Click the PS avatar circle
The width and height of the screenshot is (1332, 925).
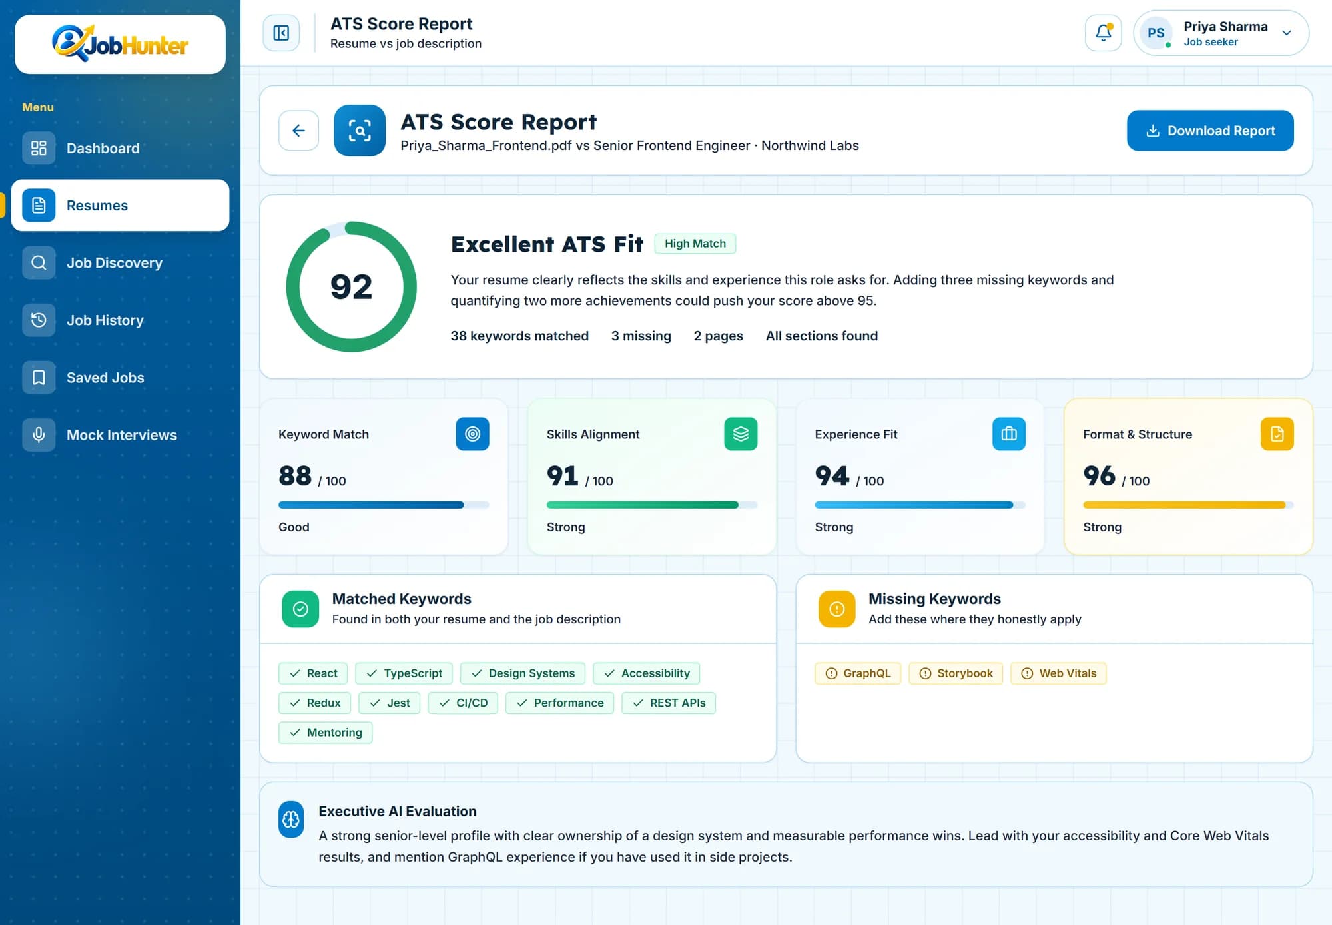pyautogui.click(x=1156, y=33)
